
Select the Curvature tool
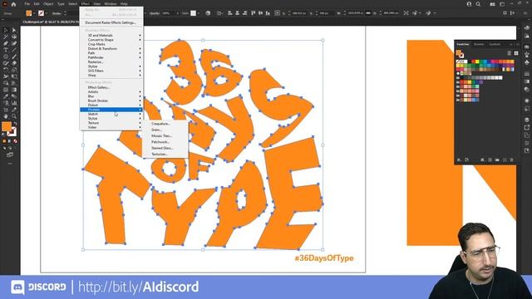click(x=14, y=43)
